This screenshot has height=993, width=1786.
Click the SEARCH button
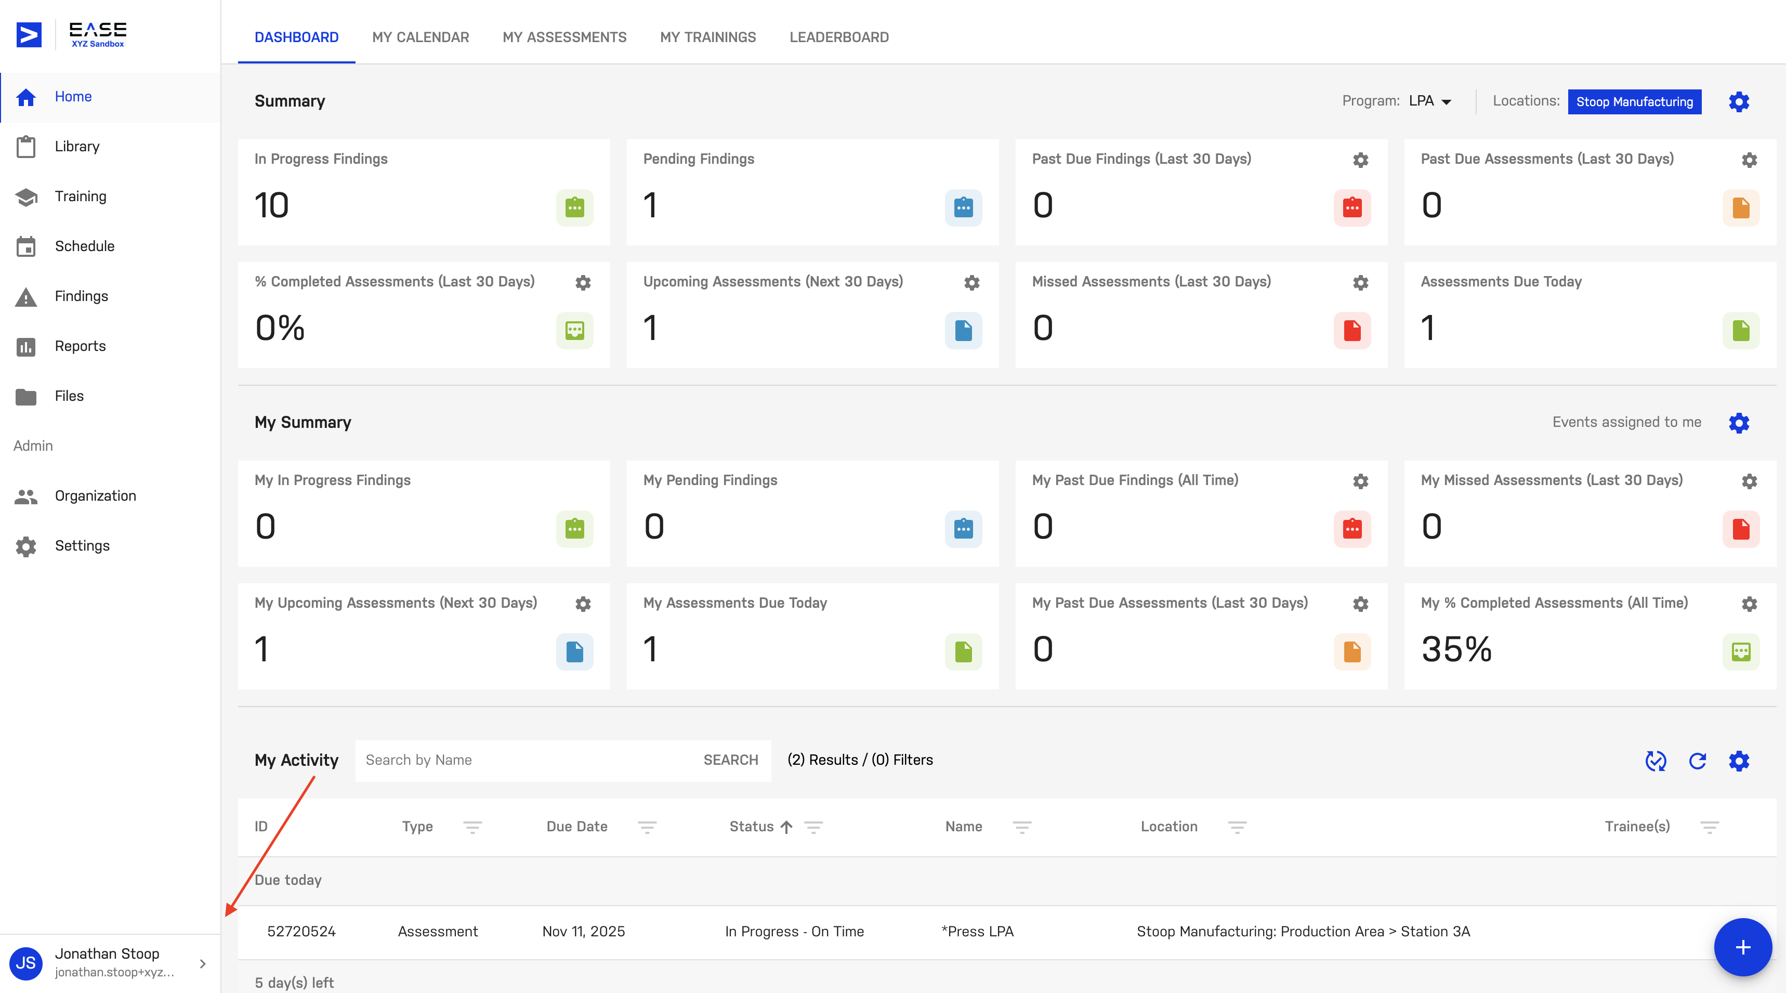pyautogui.click(x=731, y=760)
